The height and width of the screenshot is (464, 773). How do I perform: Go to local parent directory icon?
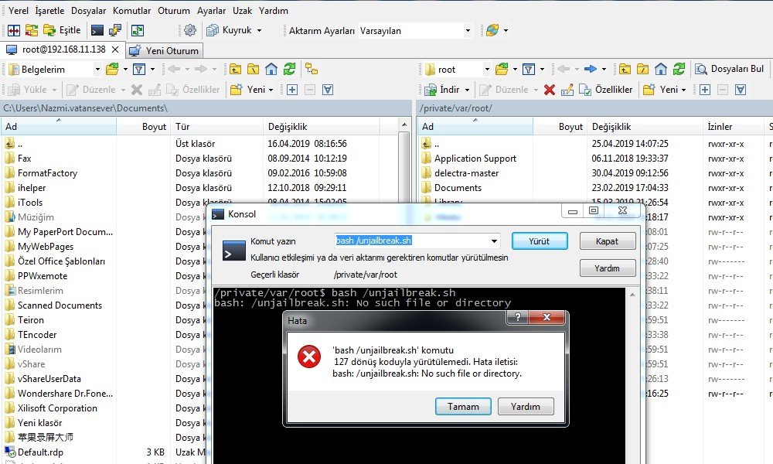pyautogui.click(x=235, y=70)
